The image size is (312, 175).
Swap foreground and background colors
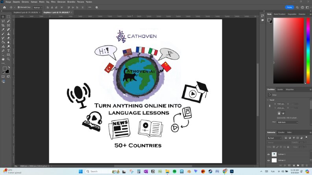click(9, 67)
